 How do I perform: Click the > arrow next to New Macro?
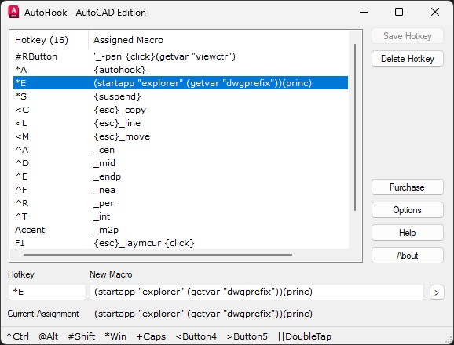pyautogui.click(x=437, y=292)
